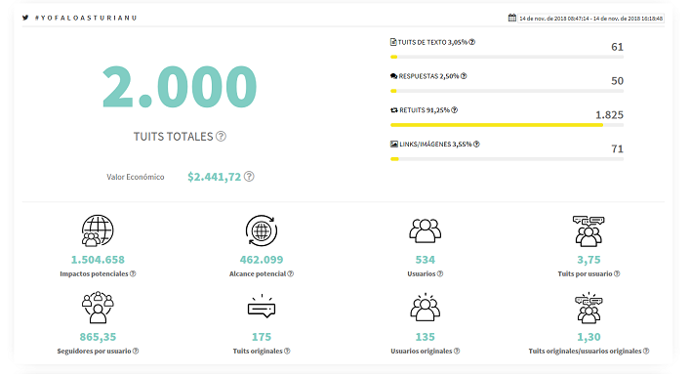Click the Seguidores por usuario icon

click(98, 308)
